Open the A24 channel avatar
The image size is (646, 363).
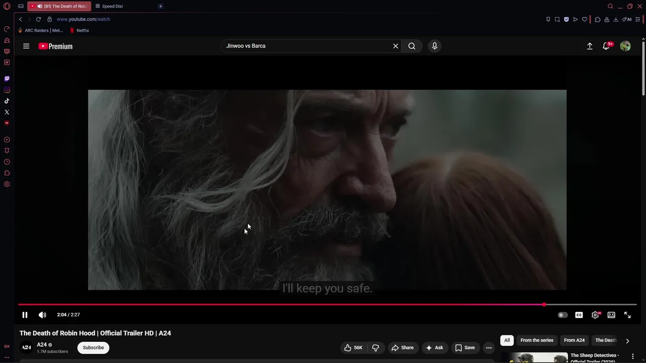[26, 347]
